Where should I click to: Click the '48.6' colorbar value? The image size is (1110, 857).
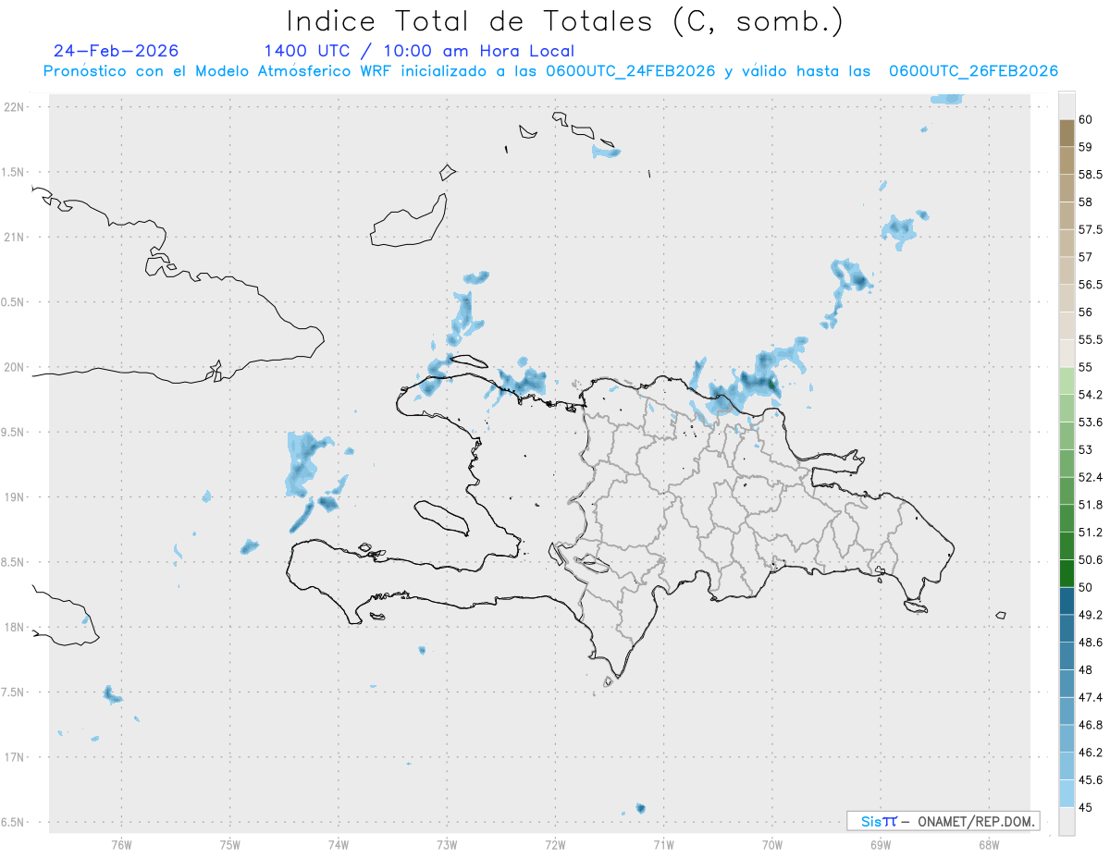[x=1091, y=643]
